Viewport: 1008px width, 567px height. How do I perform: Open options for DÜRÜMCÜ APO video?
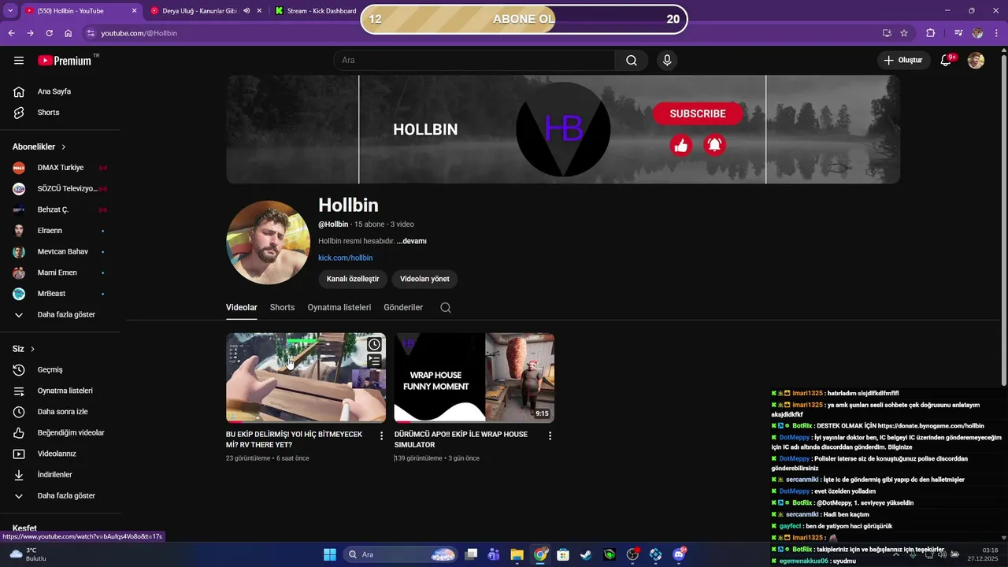point(550,435)
